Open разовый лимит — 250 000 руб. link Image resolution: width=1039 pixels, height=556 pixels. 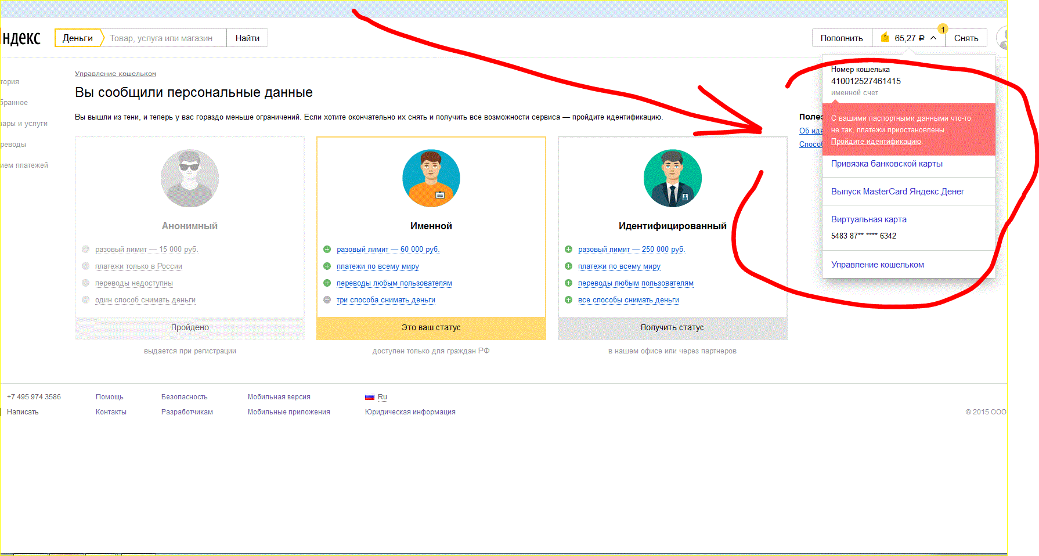(632, 250)
